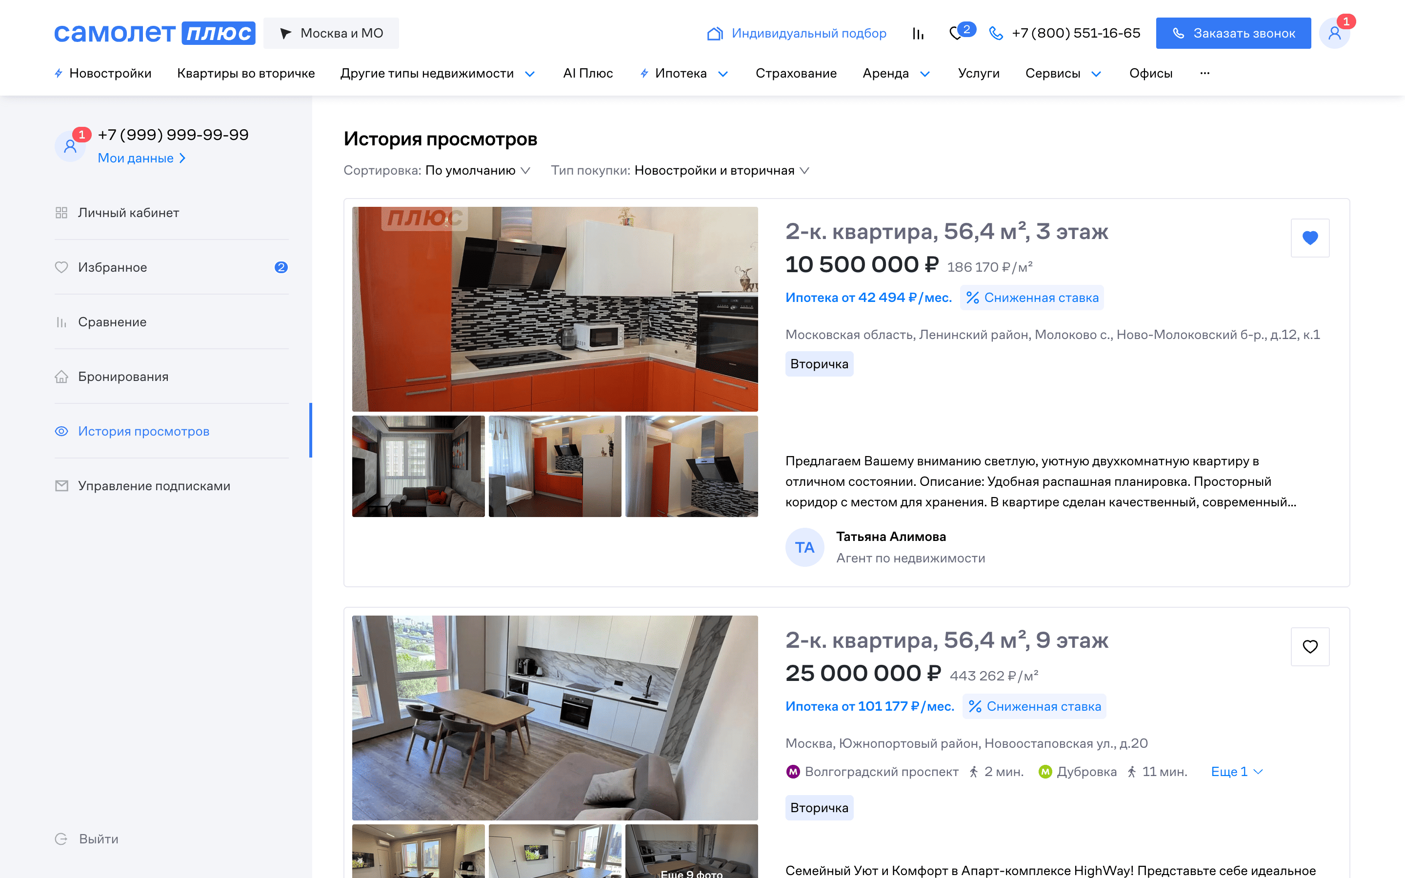1405x878 pixels.
Task: Open listing 2-к. квартира 56,4 м², 3 этаж
Action: [946, 231]
